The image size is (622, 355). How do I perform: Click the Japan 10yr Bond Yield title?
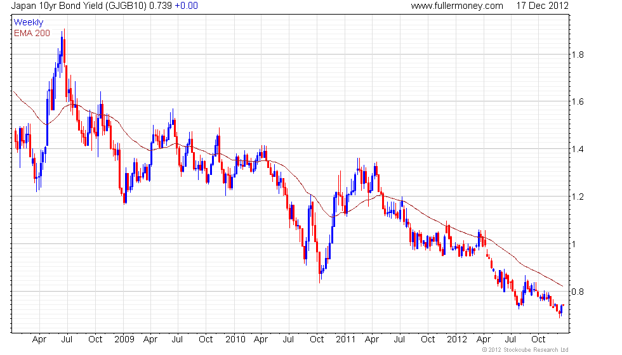[79, 6]
